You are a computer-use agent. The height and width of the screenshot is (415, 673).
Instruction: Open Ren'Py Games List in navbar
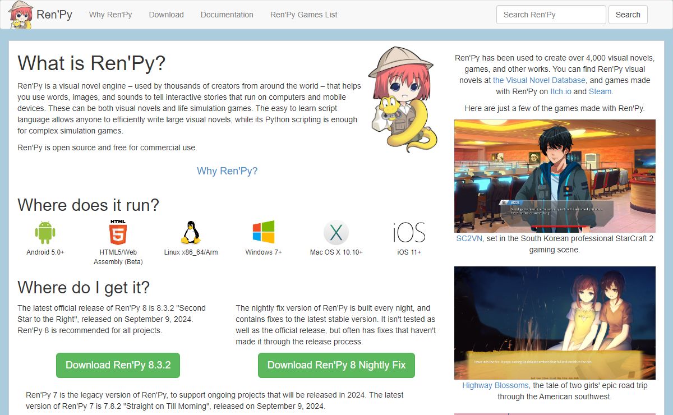(303, 15)
